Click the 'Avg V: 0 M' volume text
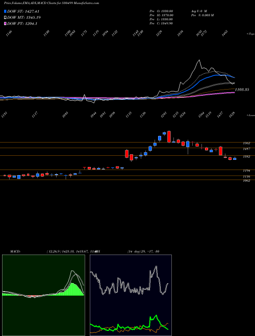Viewport: 255px width, 336px height. point(199,11)
